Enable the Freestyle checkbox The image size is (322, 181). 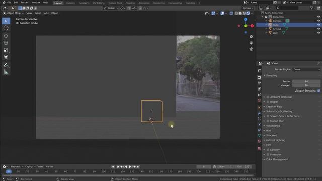coord(268,155)
